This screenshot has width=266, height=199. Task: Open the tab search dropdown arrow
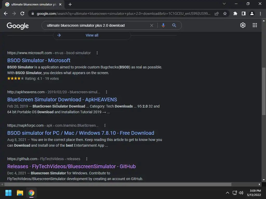pyautogui.click(x=224, y=4)
